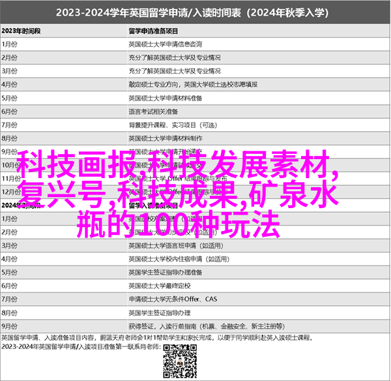Click the 2023-2024 timetable title heading

click(x=195, y=13)
